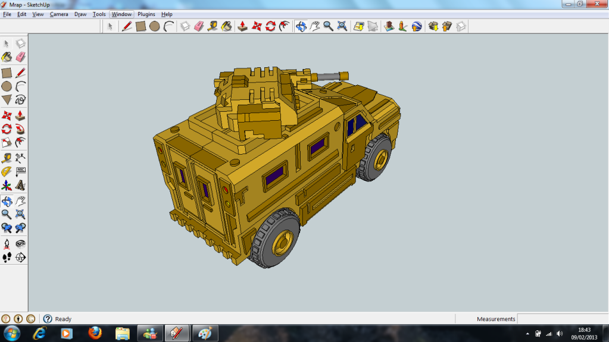Show hidden tray icons arrow
Screen dimensions: 609x342
click(x=527, y=334)
